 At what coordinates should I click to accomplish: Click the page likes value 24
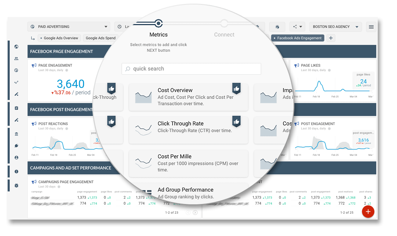pos(363,81)
